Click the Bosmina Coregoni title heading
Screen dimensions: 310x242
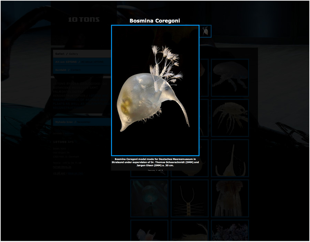pos(155,21)
